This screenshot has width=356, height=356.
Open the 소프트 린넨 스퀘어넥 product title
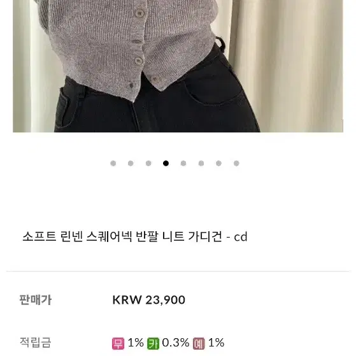click(x=135, y=236)
